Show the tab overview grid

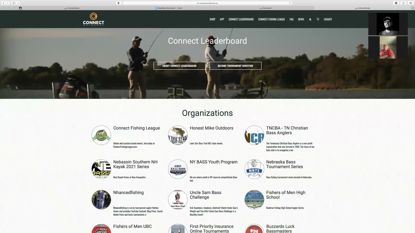coord(411,3)
